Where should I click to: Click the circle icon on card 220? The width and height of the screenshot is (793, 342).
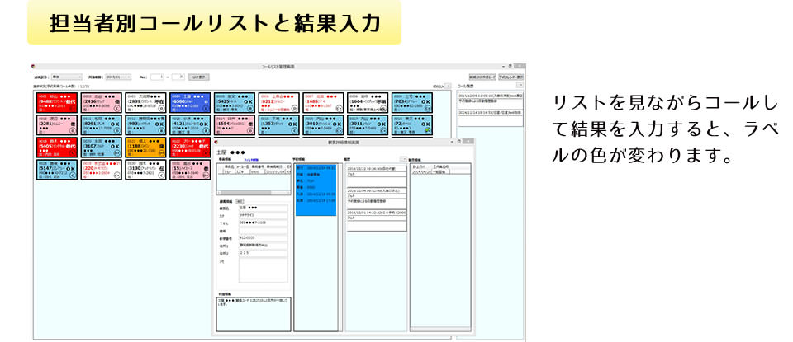117,175
